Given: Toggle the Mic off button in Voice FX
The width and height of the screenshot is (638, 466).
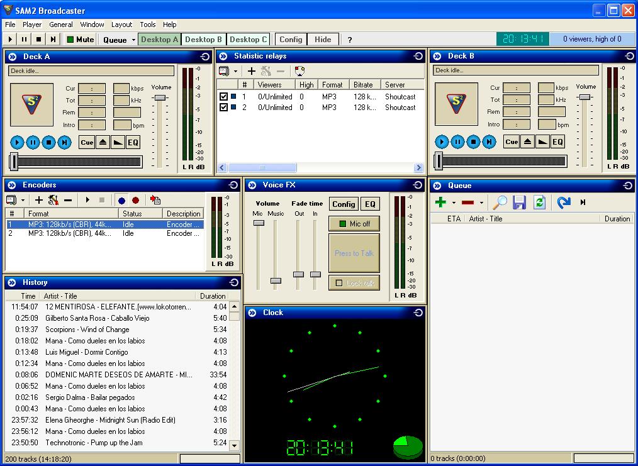Looking at the screenshot, I should [x=354, y=223].
